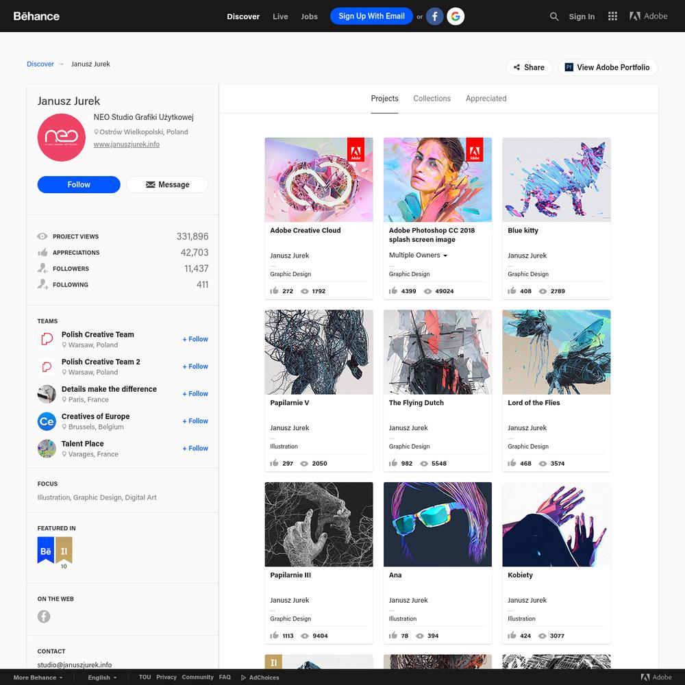Open Live in the top navigation
The height and width of the screenshot is (685, 685).
(280, 16)
